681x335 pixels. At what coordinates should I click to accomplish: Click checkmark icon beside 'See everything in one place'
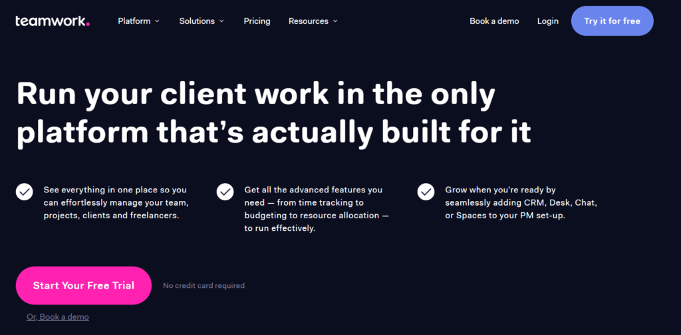[25, 192]
